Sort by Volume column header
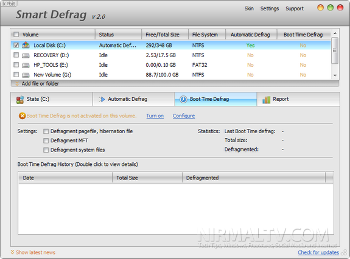 [53, 35]
